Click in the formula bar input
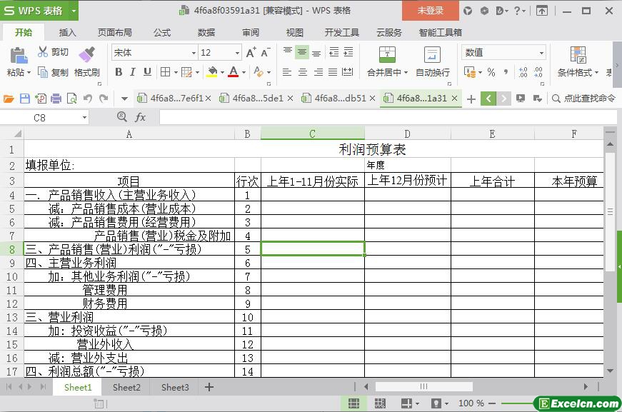This screenshot has height=412, width=622. point(388,117)
